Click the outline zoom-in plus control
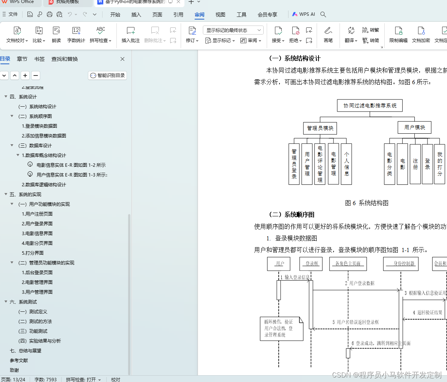This screenshot has width=447, height=382. [25, 75]
